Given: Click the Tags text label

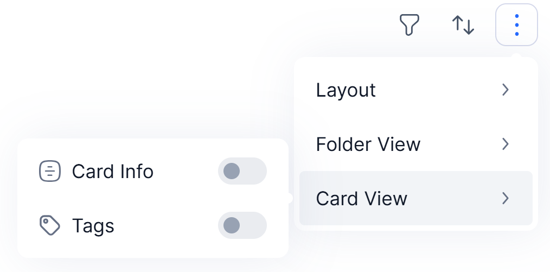Looking at the screenshot, I should [93, 226].
